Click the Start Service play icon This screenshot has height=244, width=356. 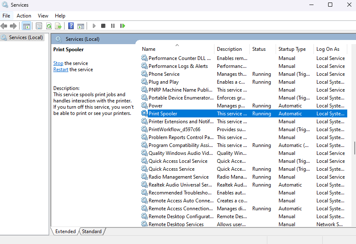tap(94, 26)
